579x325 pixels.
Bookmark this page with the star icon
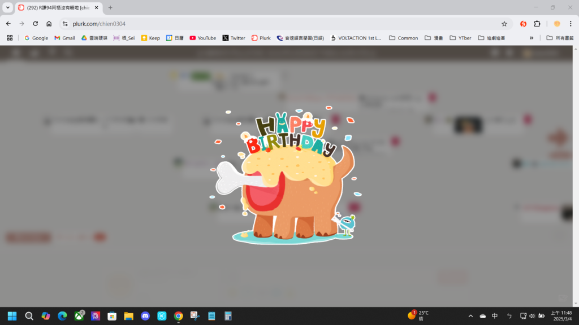504,24
